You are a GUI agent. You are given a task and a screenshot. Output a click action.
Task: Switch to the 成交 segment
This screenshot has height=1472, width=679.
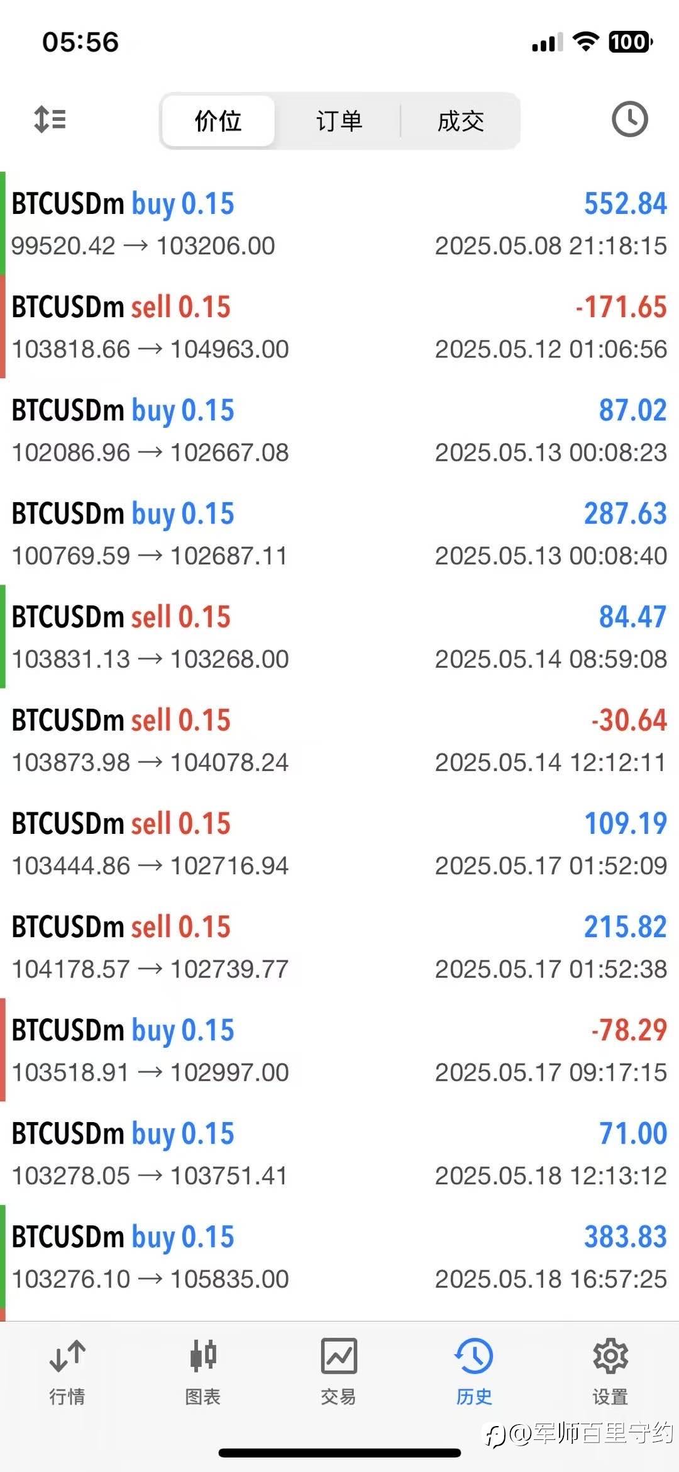point(461,121)
